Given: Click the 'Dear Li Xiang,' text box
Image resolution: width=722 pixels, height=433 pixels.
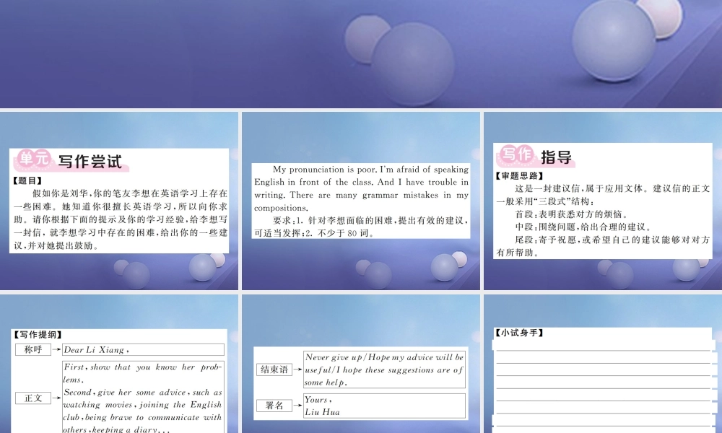Looking at the screenshot, I should tap(143, 349).
